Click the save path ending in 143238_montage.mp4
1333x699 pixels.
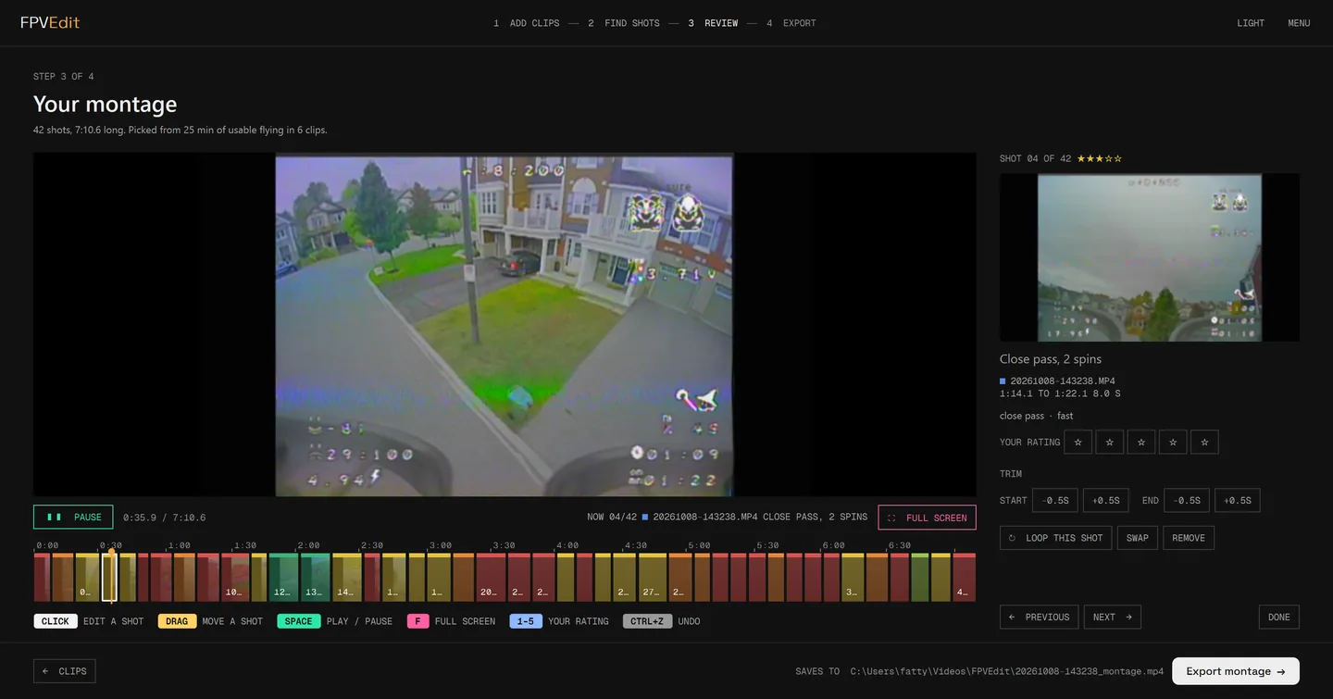[1007, 671]
